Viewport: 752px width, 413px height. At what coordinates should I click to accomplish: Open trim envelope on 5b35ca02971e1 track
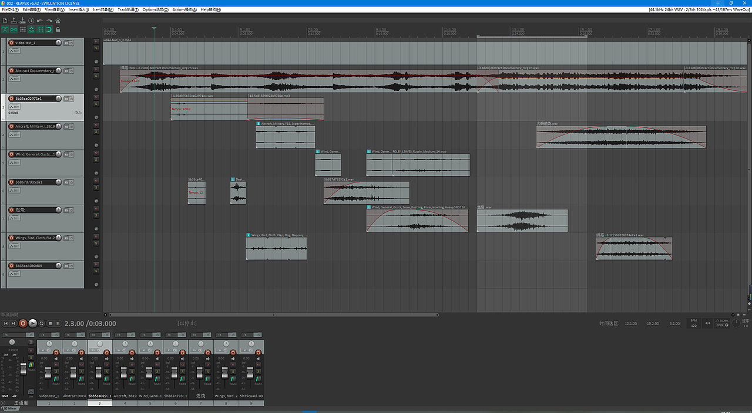15,107
